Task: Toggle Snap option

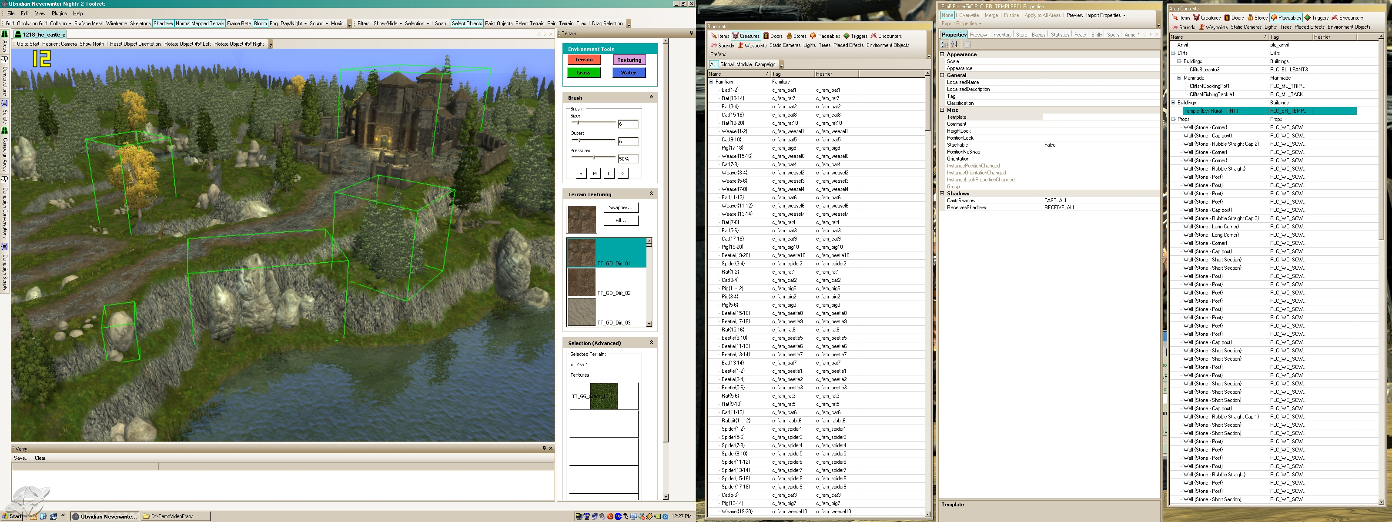Action: click(440, 23)
